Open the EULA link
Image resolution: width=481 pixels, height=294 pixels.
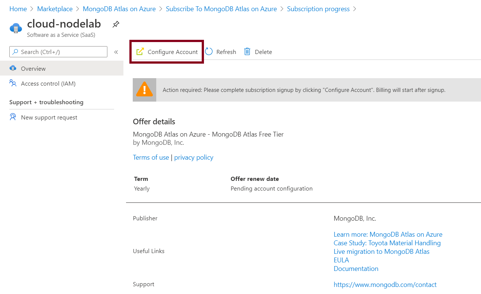click(x=341, y=260)
